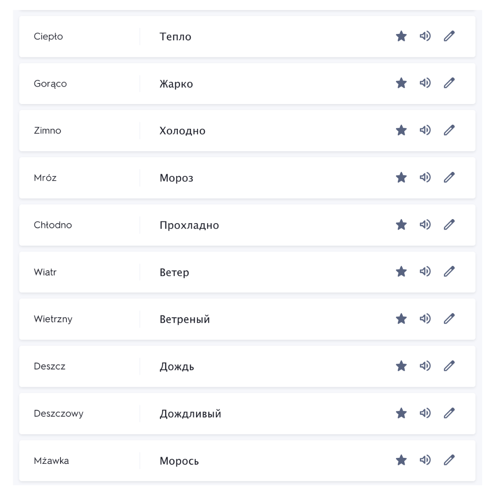This screenshot has width=495, height=495.
Task: Listen to Прохладно pronunciation
Action: (425, 225)
